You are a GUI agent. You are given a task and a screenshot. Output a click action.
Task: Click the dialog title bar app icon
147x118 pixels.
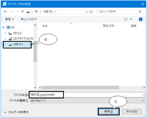pos(4,4)
